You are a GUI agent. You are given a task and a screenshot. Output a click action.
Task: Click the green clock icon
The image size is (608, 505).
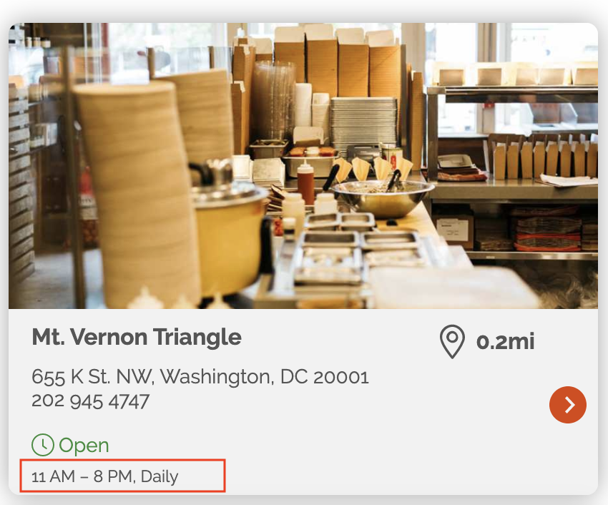click(43, 444)
